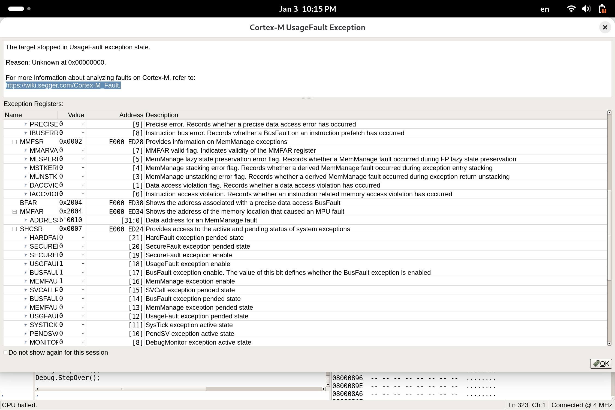
Task: Open the value dropdown for USGFAULT enable bit 18
Action: pos(83,264)
